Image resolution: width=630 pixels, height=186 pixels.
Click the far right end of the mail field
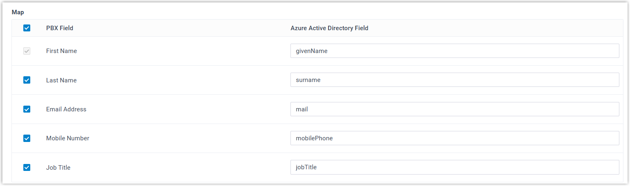[614, 109]
